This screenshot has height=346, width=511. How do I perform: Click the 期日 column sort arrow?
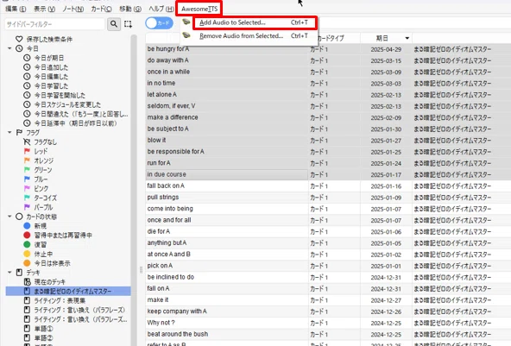pyautogui.click(x=407, y=38)
